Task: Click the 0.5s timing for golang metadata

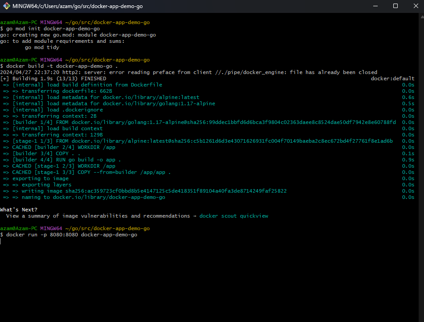Action: pos(408,103)
